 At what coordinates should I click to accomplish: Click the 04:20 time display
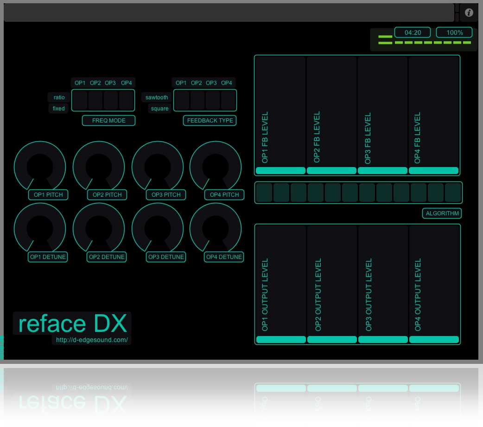pyautogui.click(x=413, y=32)
